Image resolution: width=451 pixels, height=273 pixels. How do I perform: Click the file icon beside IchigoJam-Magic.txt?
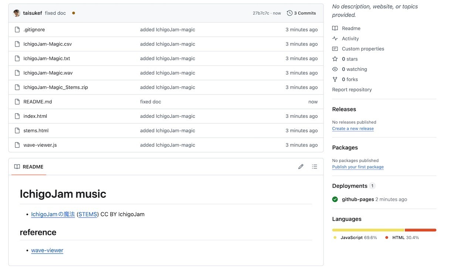click(17, 58)
